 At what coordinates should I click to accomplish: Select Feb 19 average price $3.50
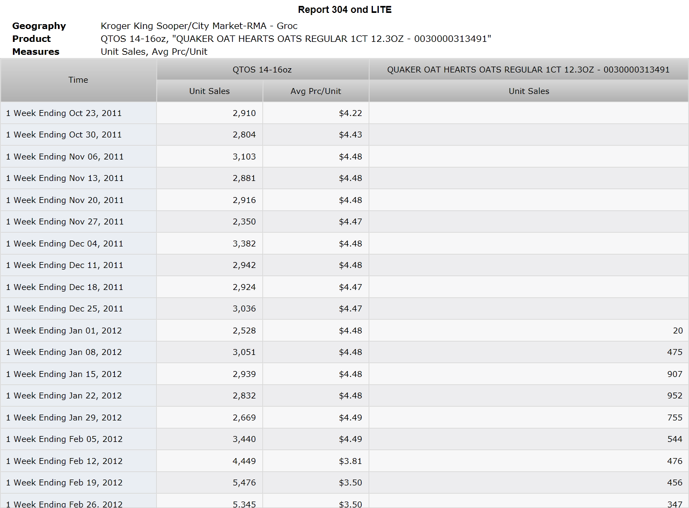pyautogui.click(x=350, y=483)
